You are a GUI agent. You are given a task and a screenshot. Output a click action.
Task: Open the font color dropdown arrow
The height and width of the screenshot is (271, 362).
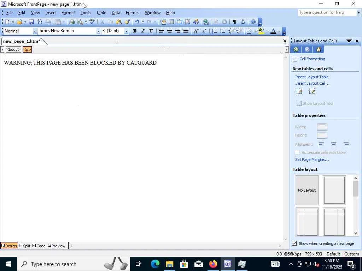pos(279,31)
